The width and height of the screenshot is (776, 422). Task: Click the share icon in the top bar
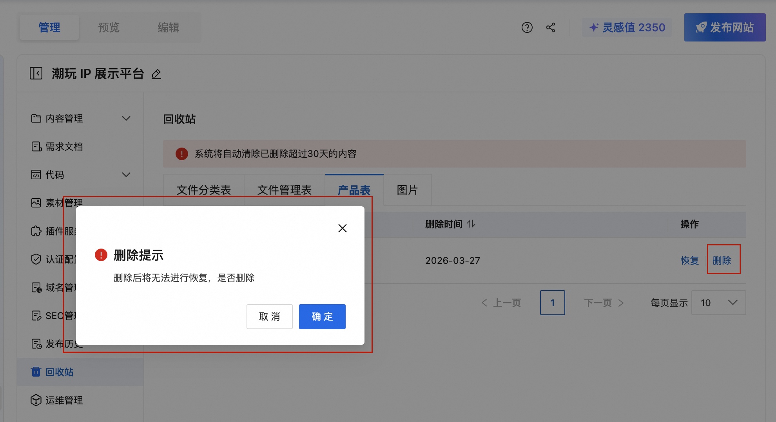tap(551, 27)
